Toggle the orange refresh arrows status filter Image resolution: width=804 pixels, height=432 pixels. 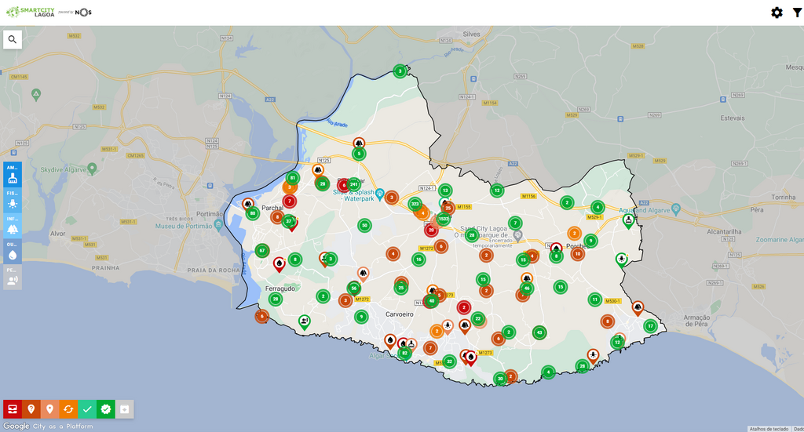[68, 408]
